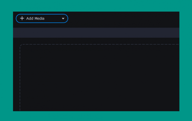
Task: Click the plus icon in Add Media
Action: click(x=22, y=18)
